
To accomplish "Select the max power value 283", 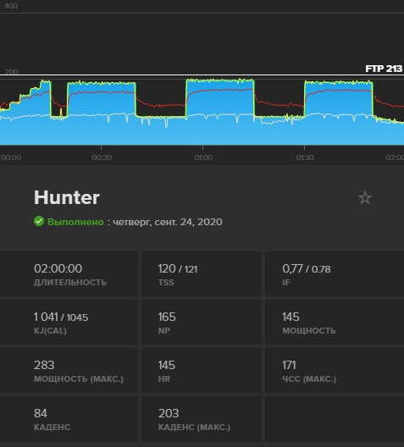I will (44, 365).
